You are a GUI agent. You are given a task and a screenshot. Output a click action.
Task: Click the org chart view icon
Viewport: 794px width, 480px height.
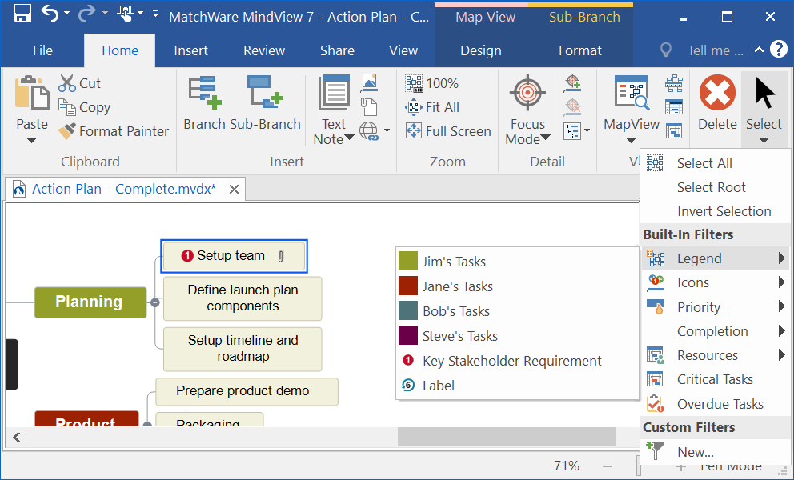coord(674,83)
